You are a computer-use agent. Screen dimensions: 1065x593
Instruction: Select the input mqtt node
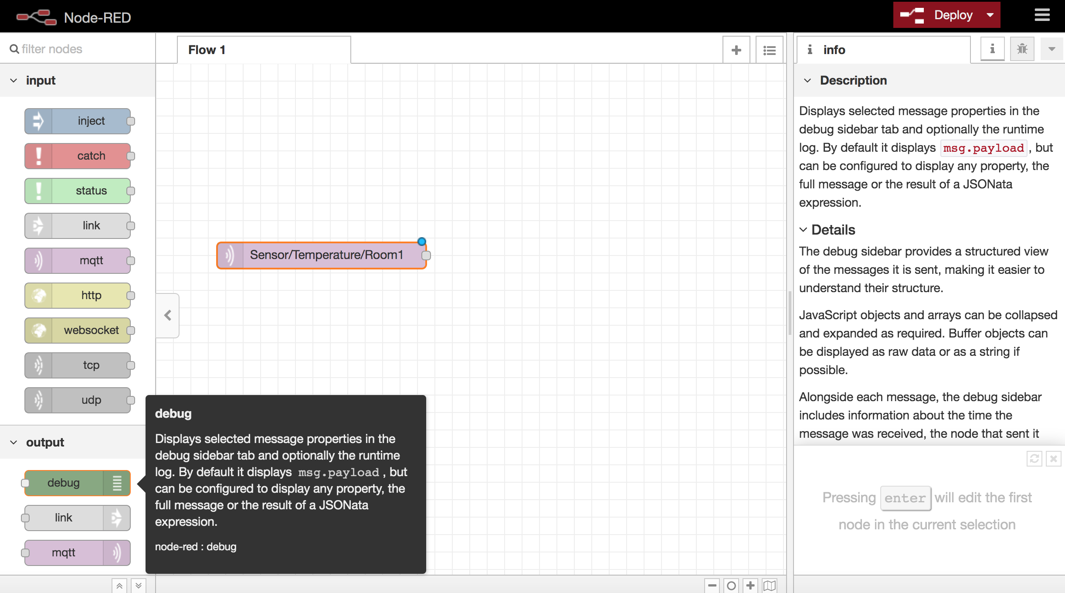coord(78,260)
